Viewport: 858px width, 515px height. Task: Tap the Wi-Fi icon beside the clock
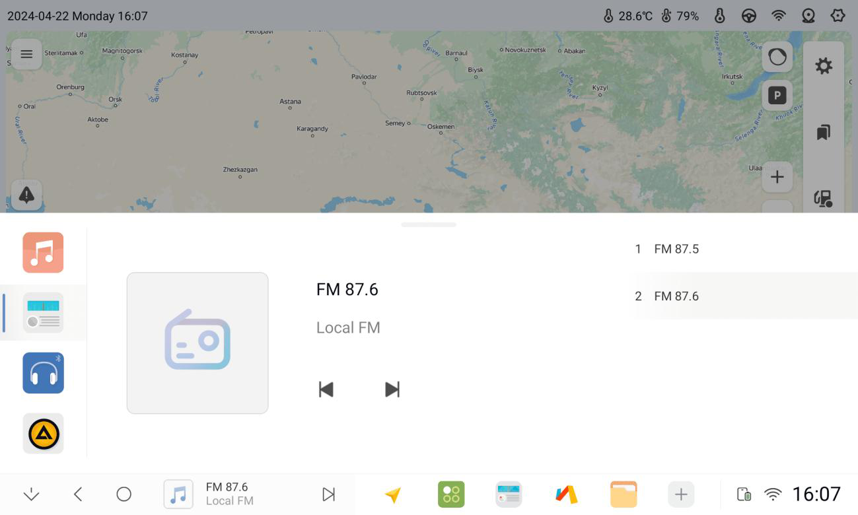773,495
